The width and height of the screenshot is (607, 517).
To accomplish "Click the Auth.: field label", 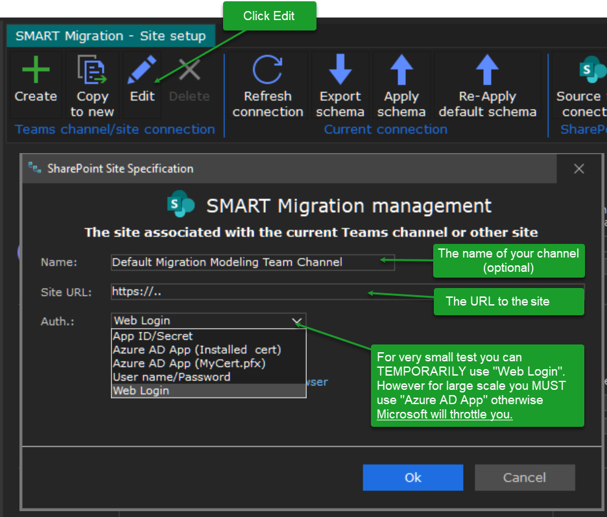I will [x=58, y=322].
